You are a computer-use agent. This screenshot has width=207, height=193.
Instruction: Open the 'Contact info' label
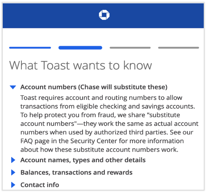(40, 185)
